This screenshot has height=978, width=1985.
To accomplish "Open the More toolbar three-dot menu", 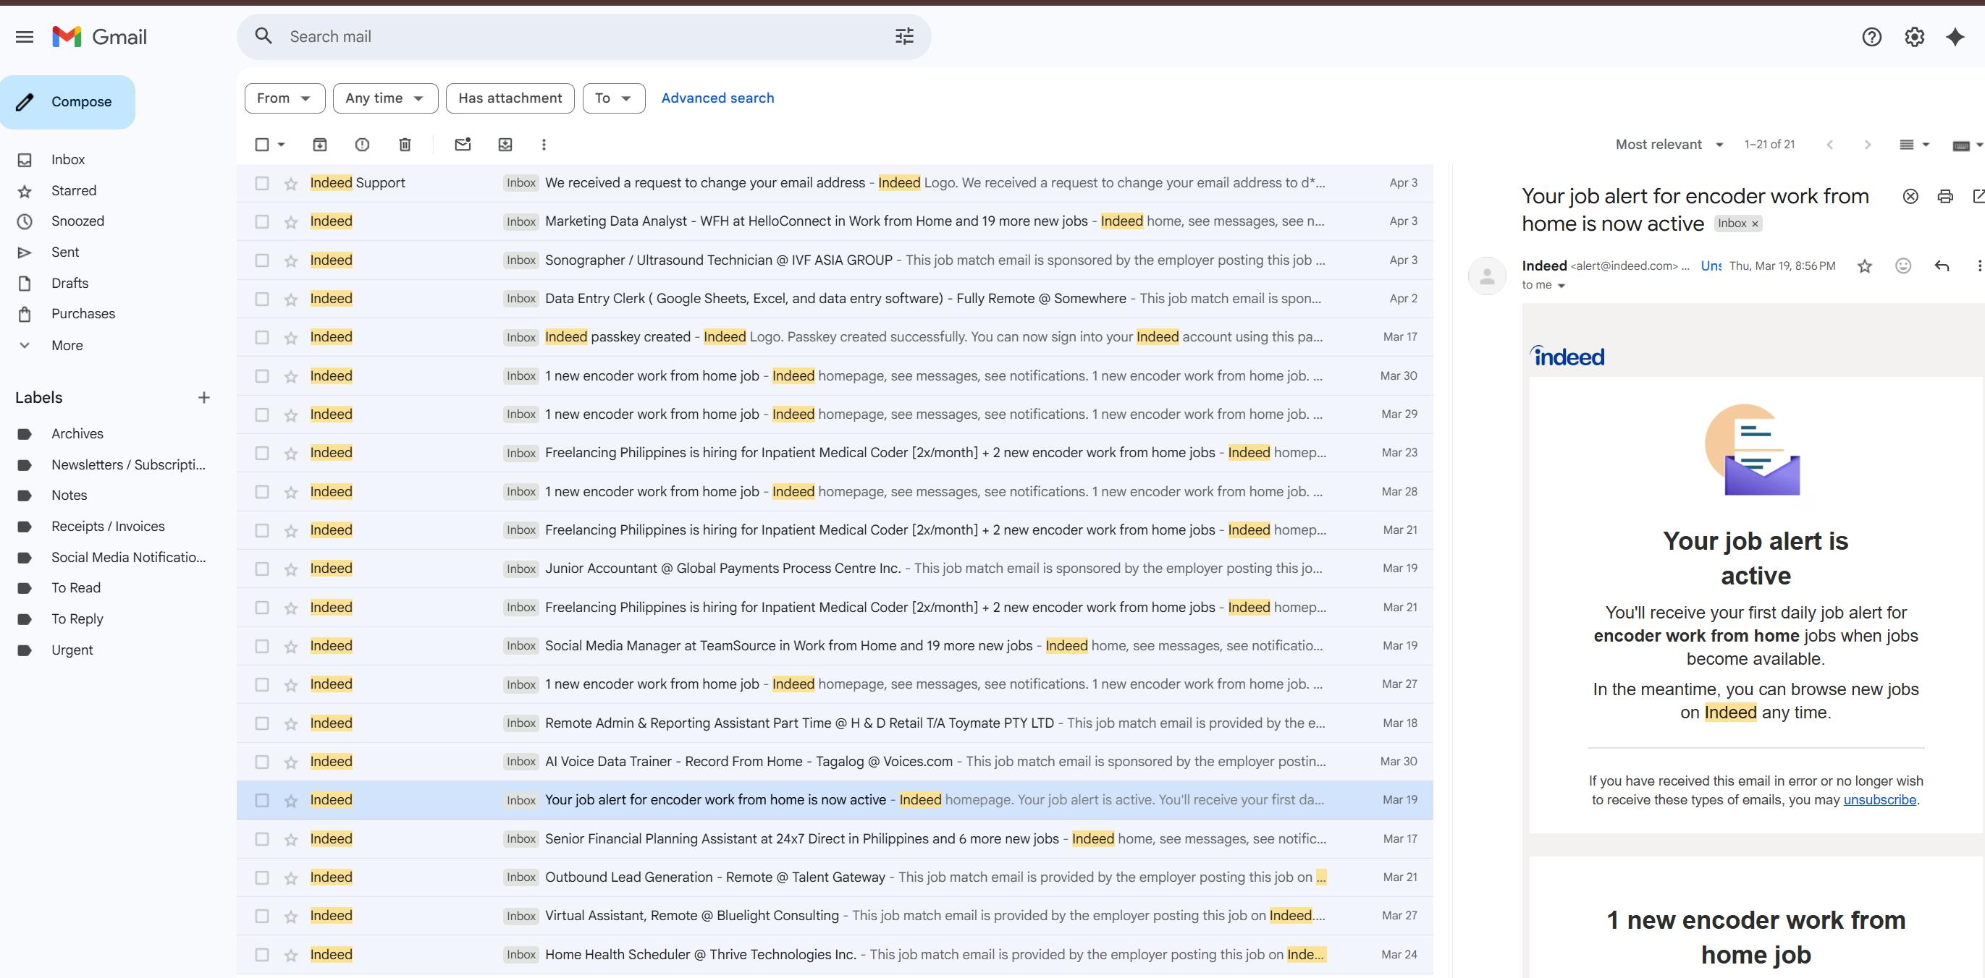I will click(x=543, y=145).
